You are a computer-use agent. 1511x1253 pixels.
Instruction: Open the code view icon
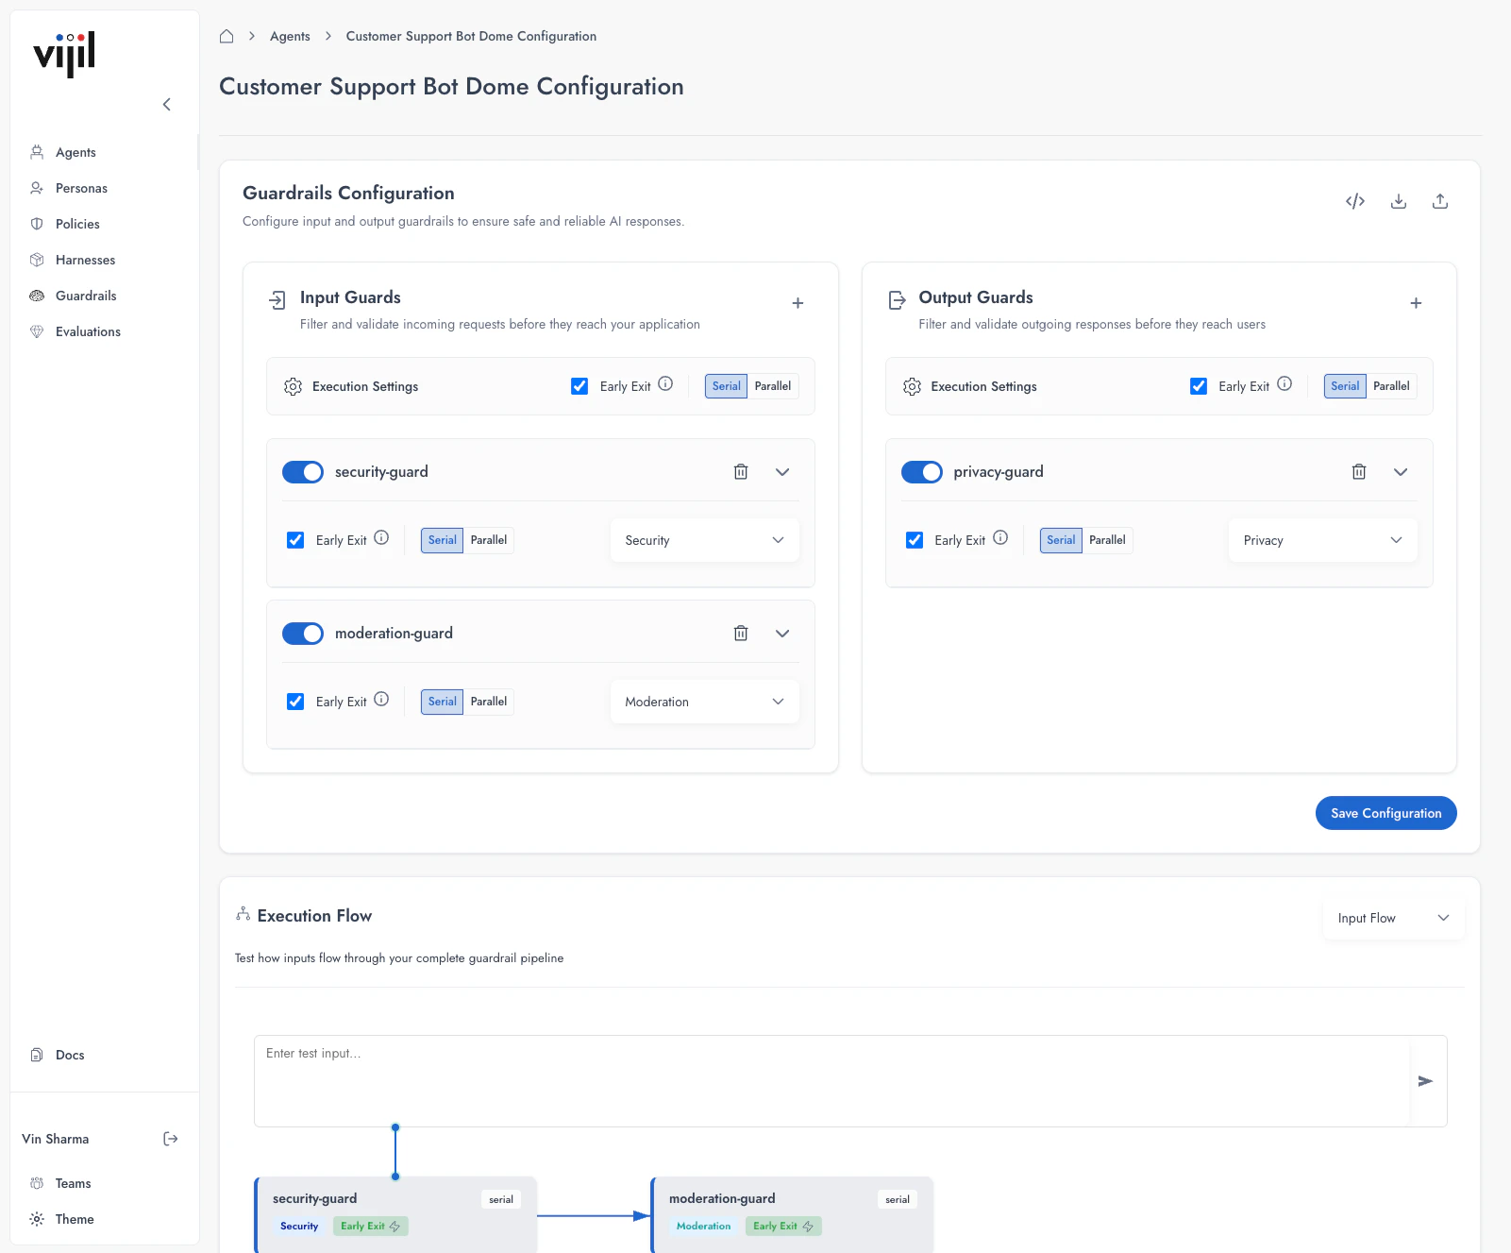coord(1355,201)
